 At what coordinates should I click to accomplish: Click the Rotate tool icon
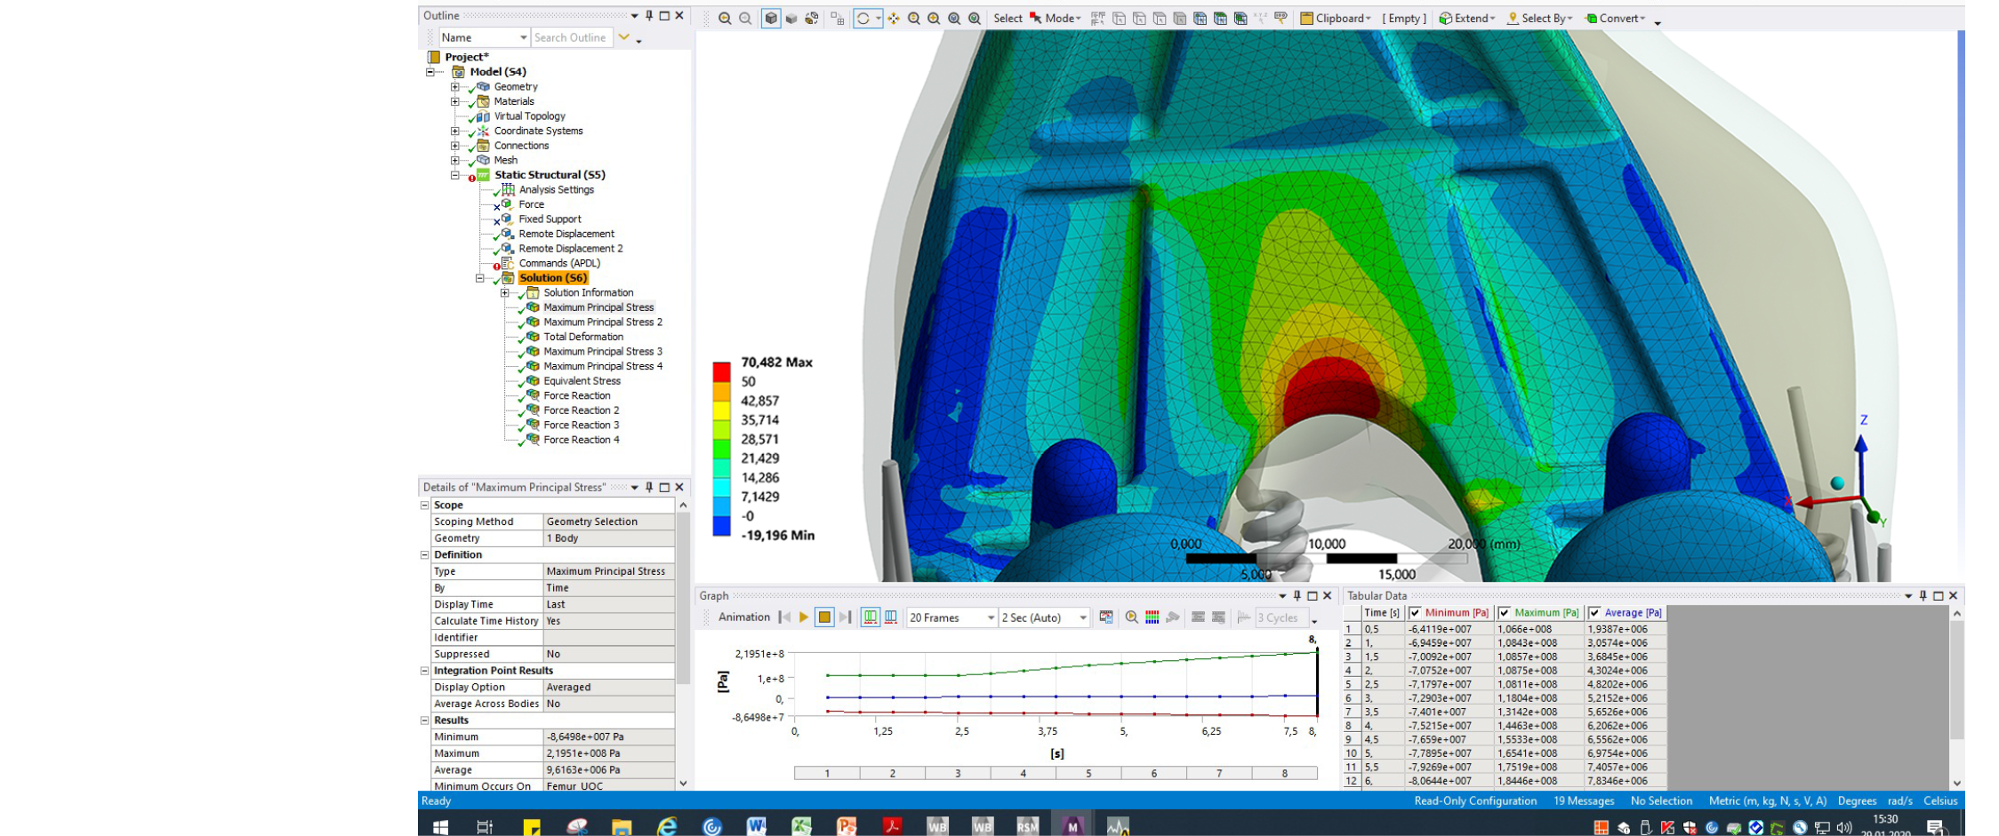[x=863, y=19]
